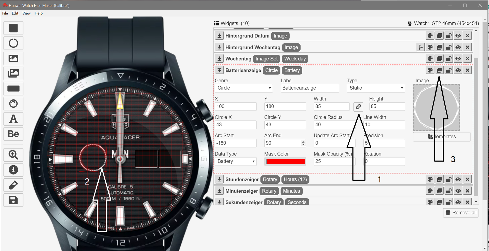Toggle width-height link icon
Screen dimensions: 489x251
pyautogui.click(x=358, y=107)
